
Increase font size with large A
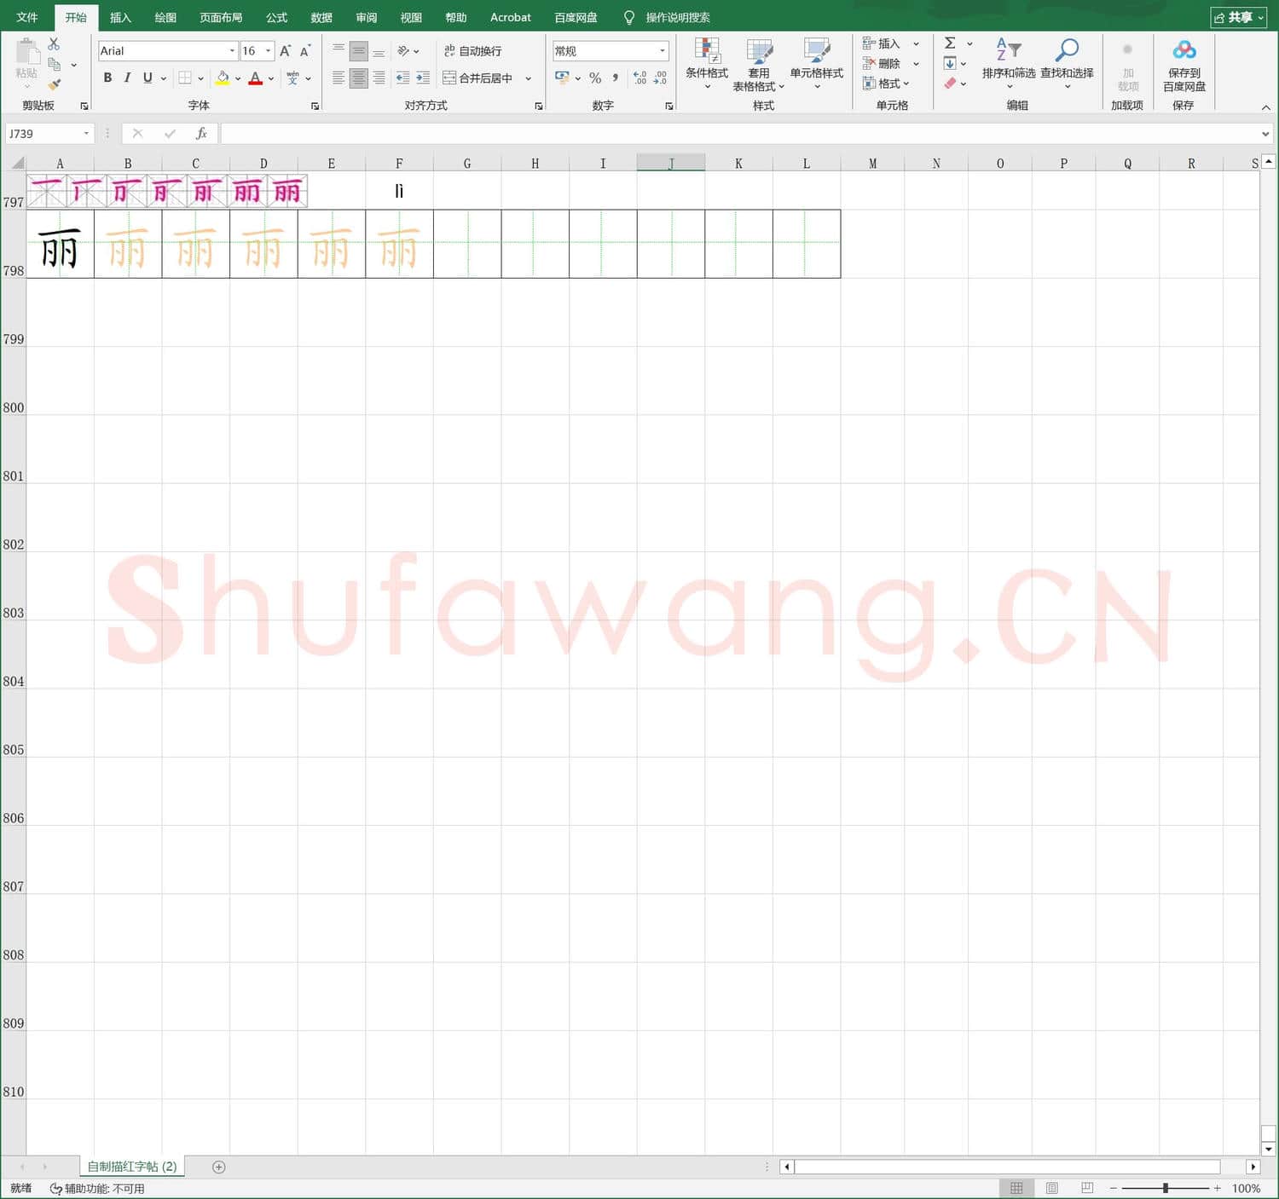(x=286, y=51)
